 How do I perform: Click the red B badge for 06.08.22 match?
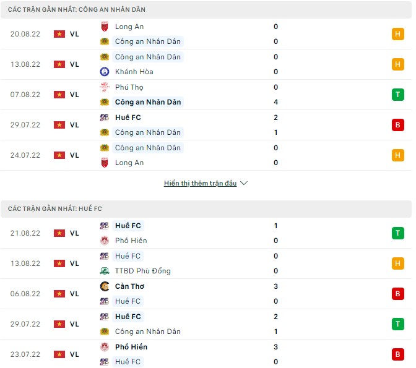pyautogui.click(x=397, y=294)
